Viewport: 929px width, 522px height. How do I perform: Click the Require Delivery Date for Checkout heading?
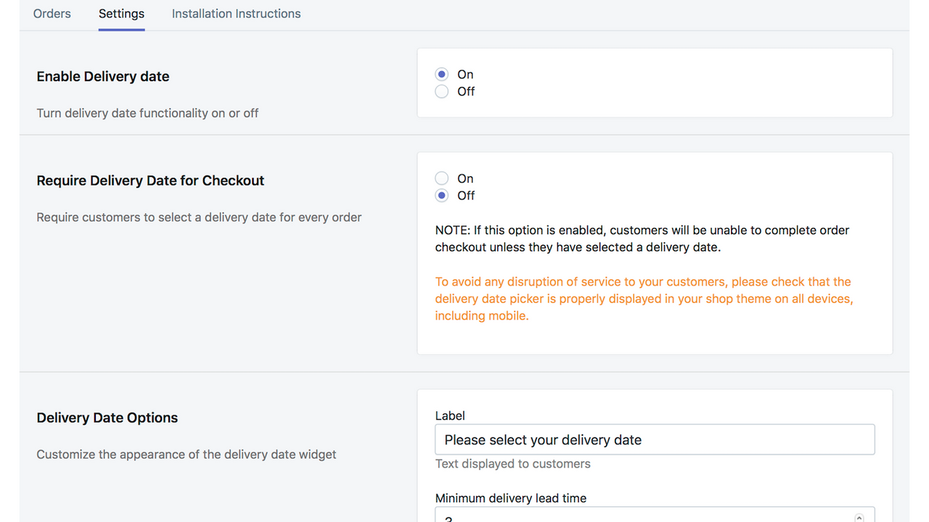(150, 181)
